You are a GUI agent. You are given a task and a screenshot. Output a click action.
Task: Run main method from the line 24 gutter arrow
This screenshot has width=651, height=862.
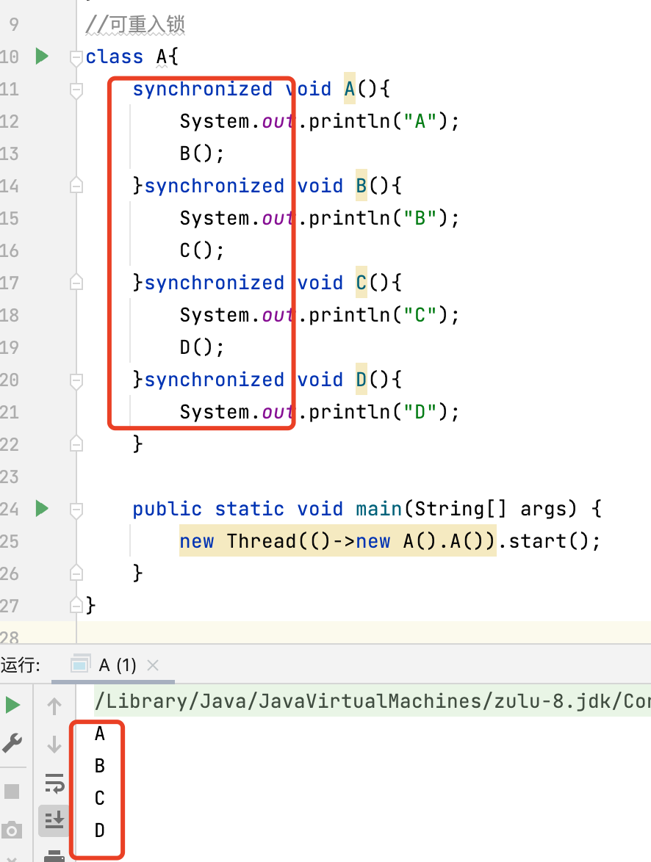(42, 508)
